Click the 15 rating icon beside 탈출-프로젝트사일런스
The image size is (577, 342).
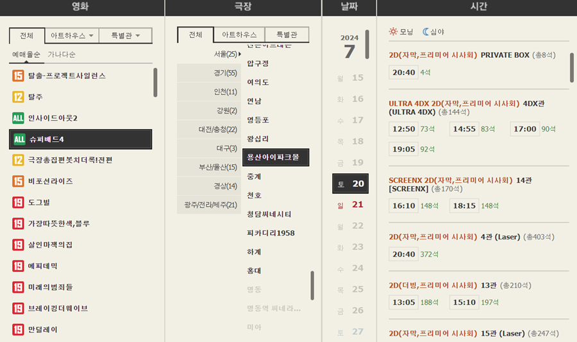point(18,76)
